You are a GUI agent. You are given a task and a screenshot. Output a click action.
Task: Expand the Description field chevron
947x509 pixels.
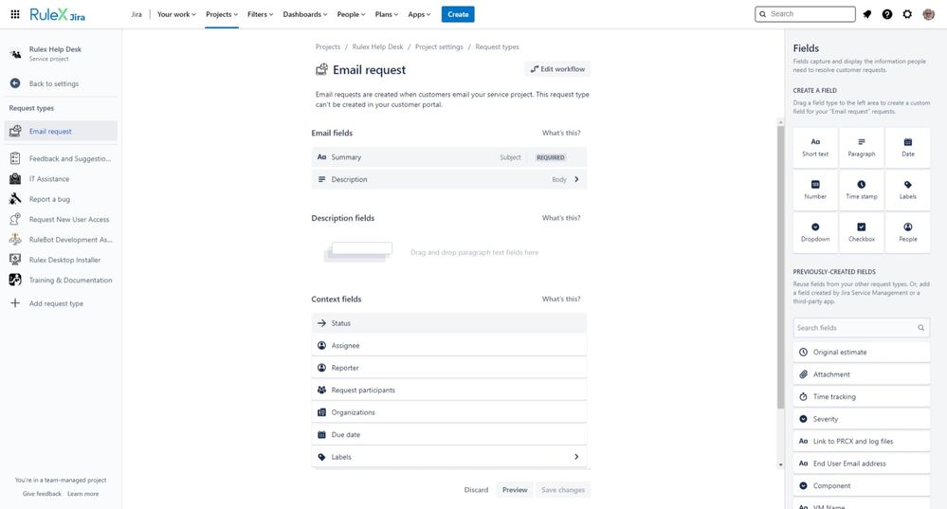click(x=576, y=179)
